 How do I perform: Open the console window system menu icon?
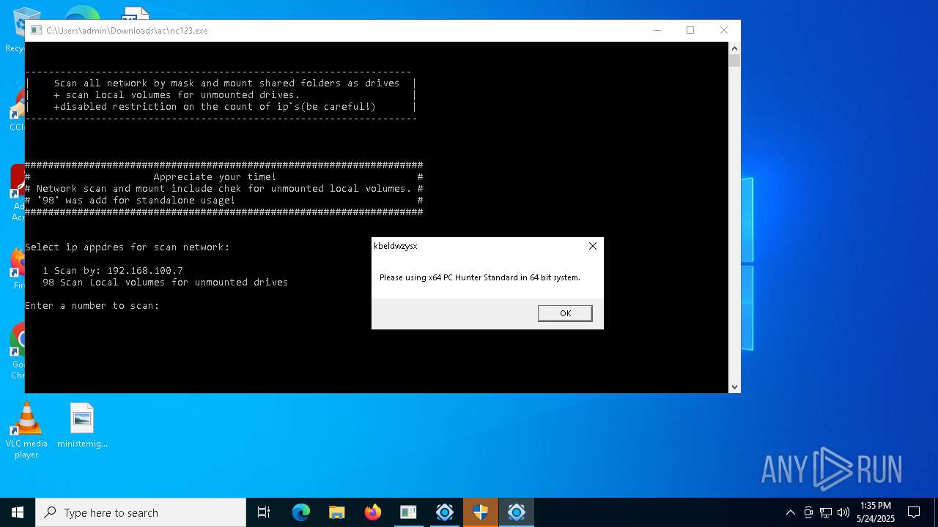[x=36, y=31]
